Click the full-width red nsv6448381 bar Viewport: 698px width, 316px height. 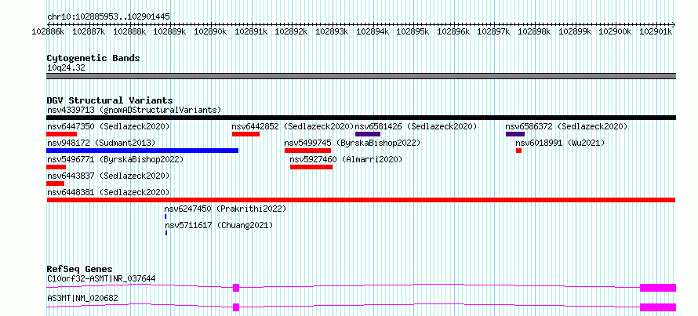[361, 200]
